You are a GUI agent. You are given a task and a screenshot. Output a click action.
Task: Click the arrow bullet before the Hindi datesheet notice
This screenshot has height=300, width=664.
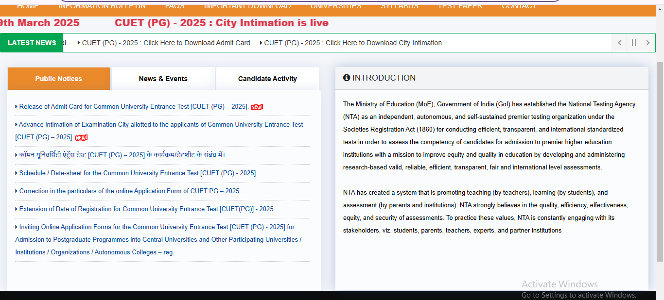[x=16, y=155]
